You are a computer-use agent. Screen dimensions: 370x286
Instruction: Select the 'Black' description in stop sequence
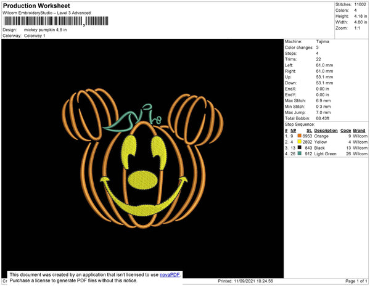click(319, 148)
